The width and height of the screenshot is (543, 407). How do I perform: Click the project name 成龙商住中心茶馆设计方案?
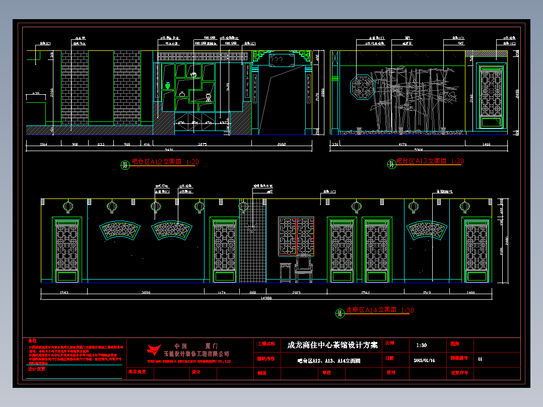(x=332, y=345)
